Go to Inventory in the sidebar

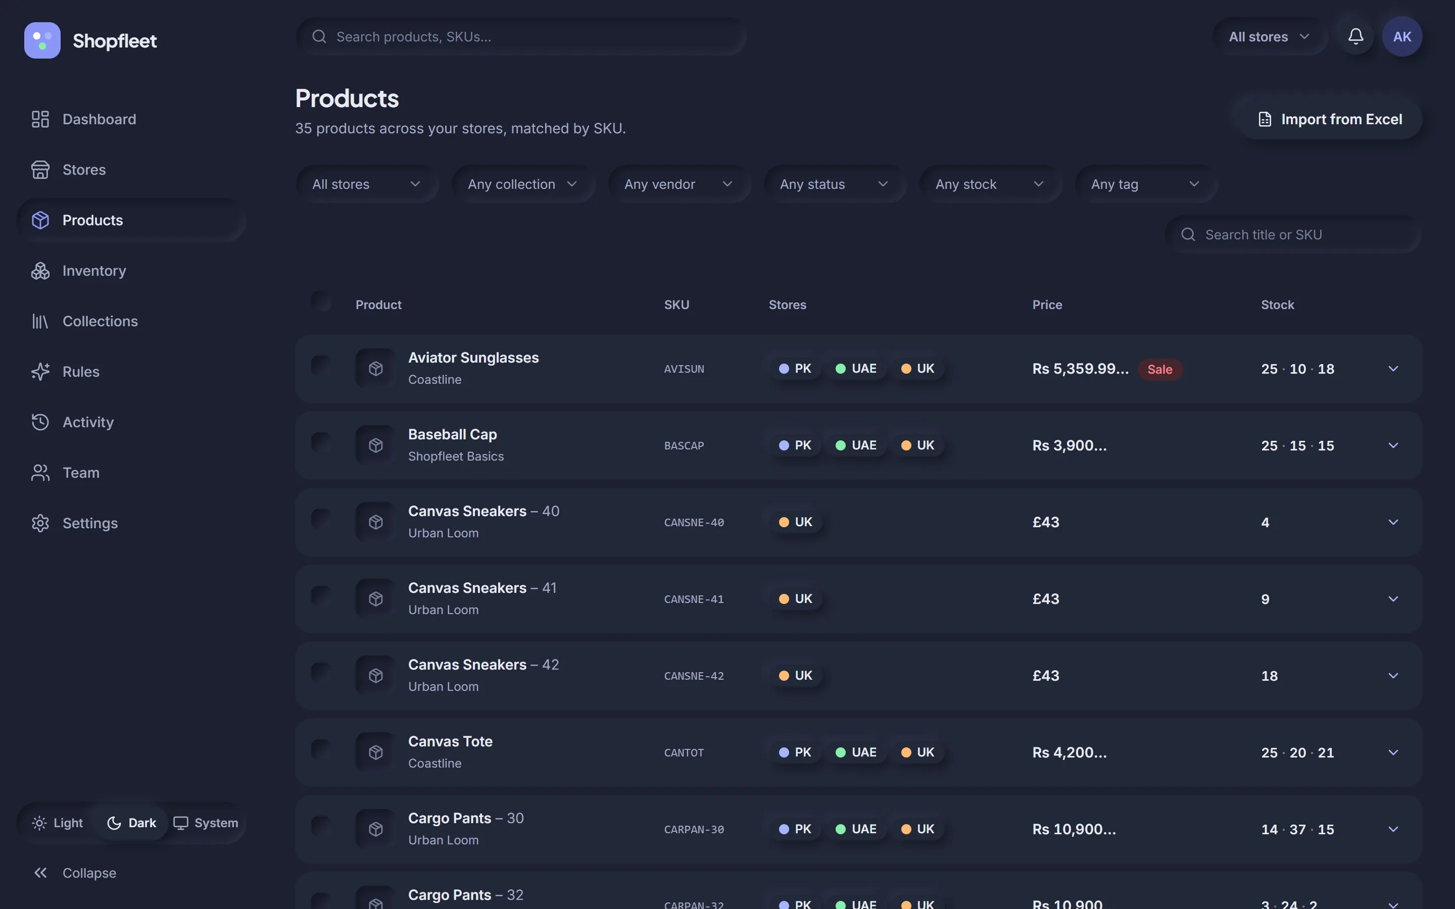[132, 271]
